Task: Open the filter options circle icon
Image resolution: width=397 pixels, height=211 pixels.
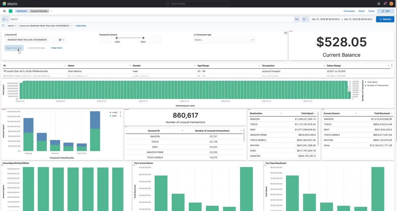Action: [3, 26]
